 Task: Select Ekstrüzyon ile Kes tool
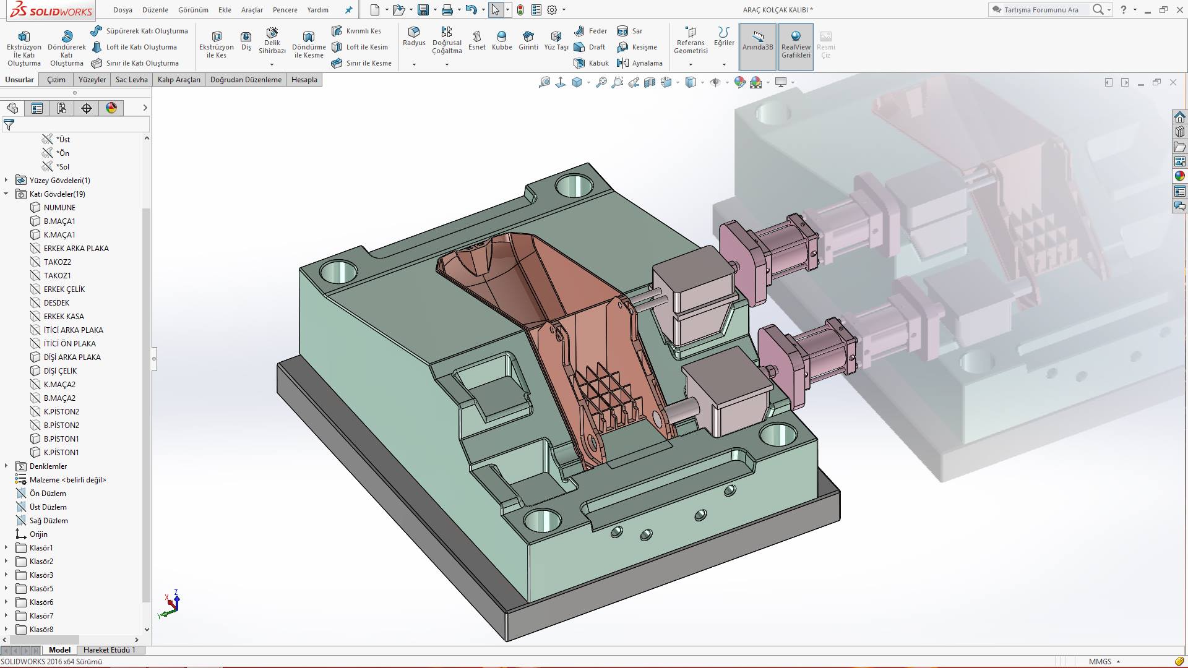[217, 45]
